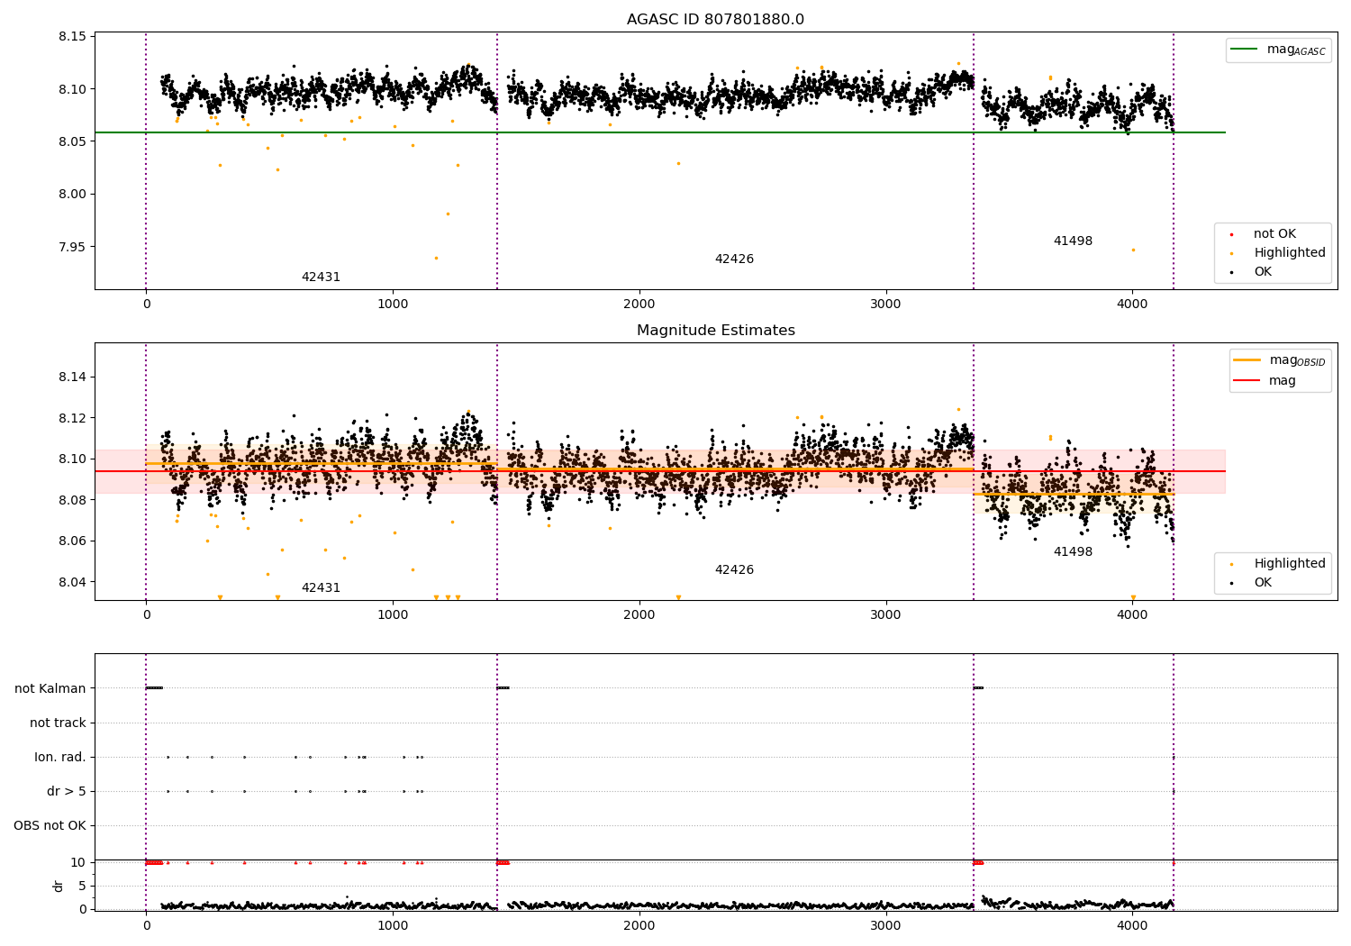The image size is (1351, 946).
Task: Click the 1000 x-axis tick in the bottom plot
Action: point(393,925)
